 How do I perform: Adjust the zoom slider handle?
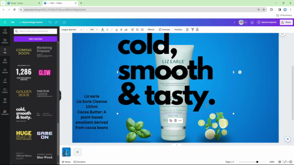click(257, 162)
